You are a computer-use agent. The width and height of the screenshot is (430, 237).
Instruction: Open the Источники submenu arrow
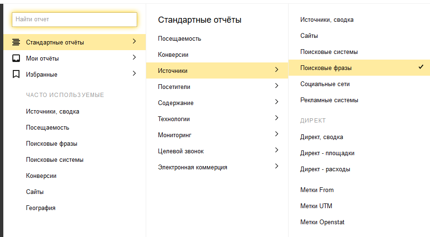277,70
